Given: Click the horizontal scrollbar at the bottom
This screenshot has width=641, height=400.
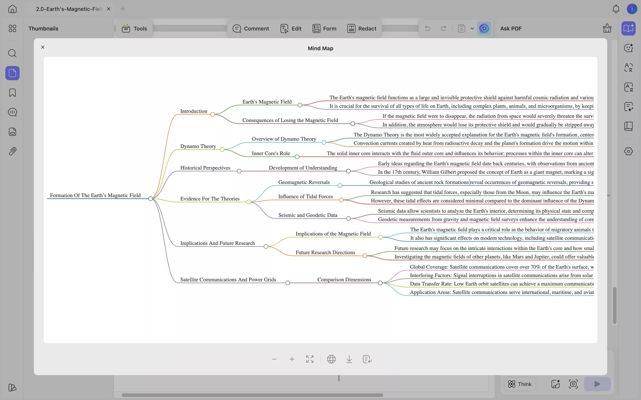Looking at the screenshot, I should [252, 395].
